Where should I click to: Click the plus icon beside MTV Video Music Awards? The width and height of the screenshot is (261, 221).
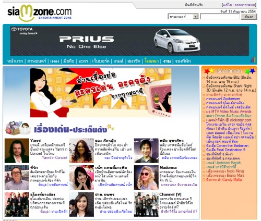click(204, 112)
